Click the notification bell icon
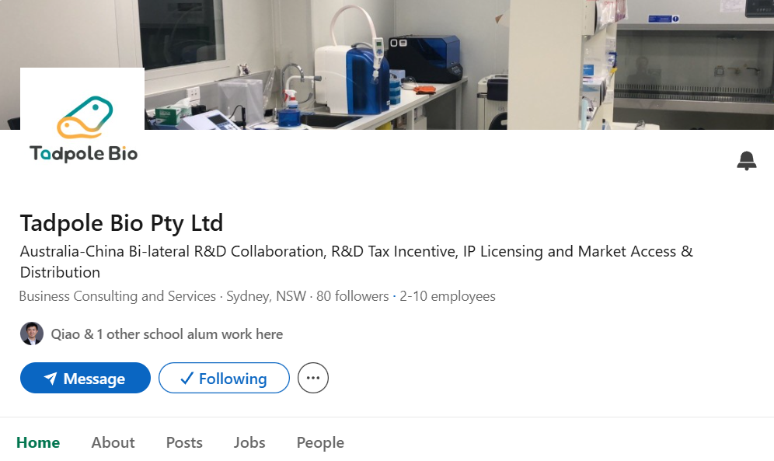774x461 pixels. [x=746, y=161]
